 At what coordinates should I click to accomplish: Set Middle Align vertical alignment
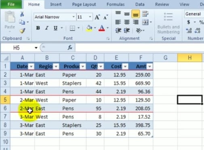pyautogui.click(x=127, y=14)
